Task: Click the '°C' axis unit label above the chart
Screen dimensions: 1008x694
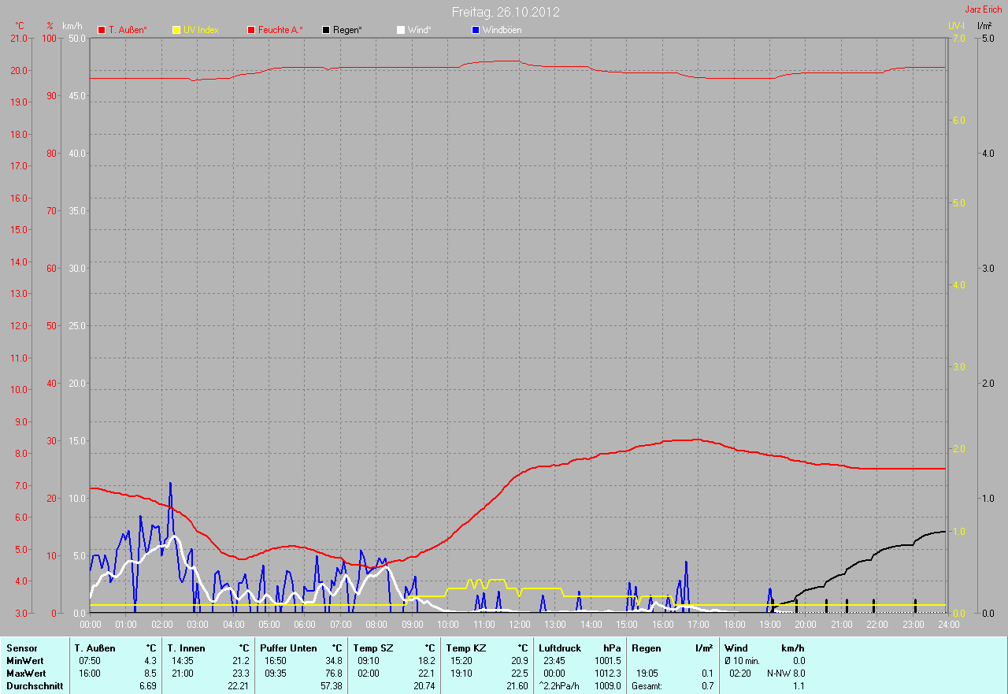Action: (x=20, y=26)
